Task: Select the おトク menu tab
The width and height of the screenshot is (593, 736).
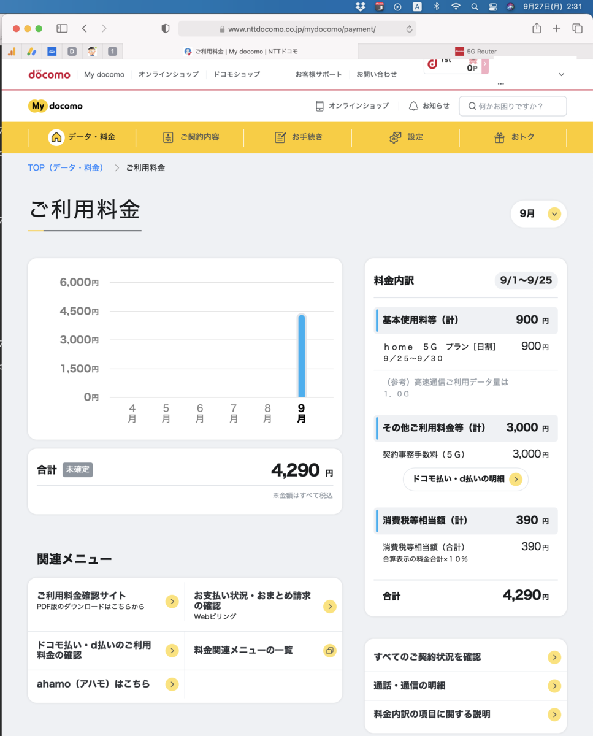Action: [514, 137]
